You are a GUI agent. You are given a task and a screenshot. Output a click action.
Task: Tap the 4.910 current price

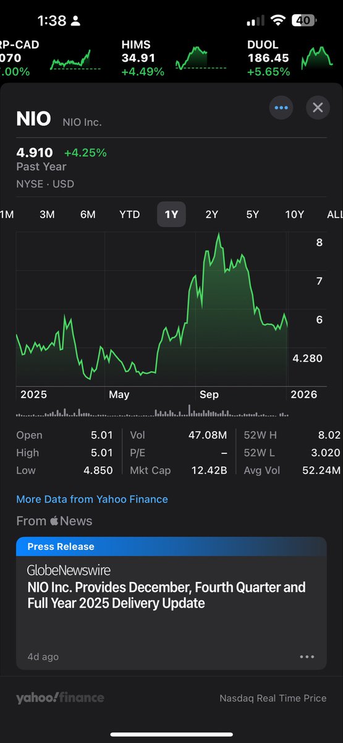(35, 152)
